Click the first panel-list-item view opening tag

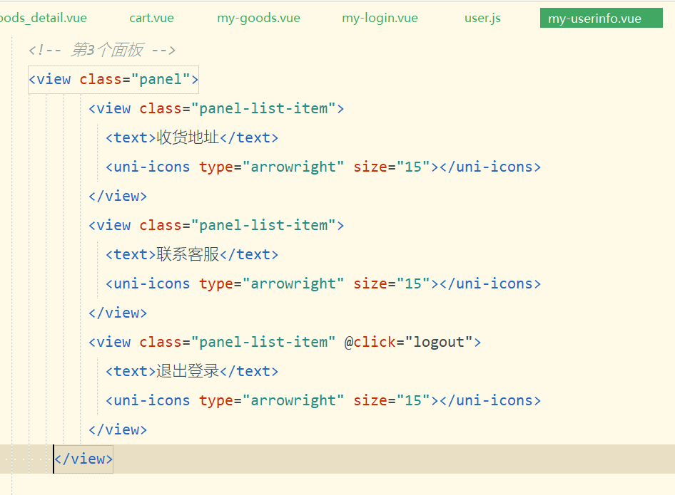tap(216, 108)
